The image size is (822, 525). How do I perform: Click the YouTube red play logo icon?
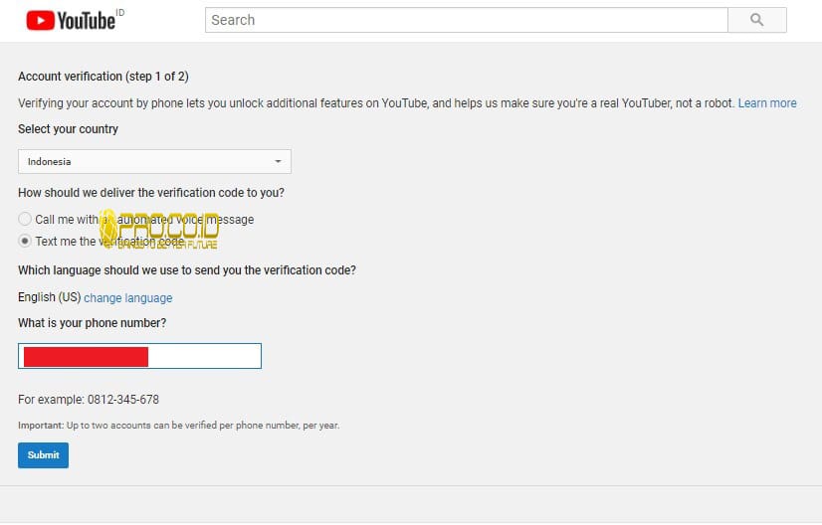(40, 20)
